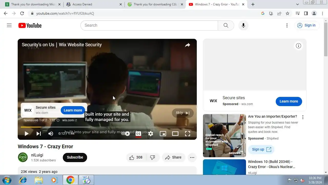
Task: Share this page from address bar
Action: click(x=279, y=13)
